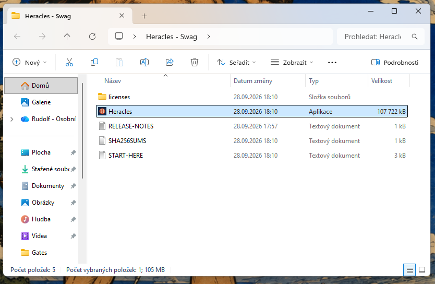Click the 28.09.2026 17:57 date cell
Image resolution: width=435 pixels, height=284 pixels.
tap(256, 126)
